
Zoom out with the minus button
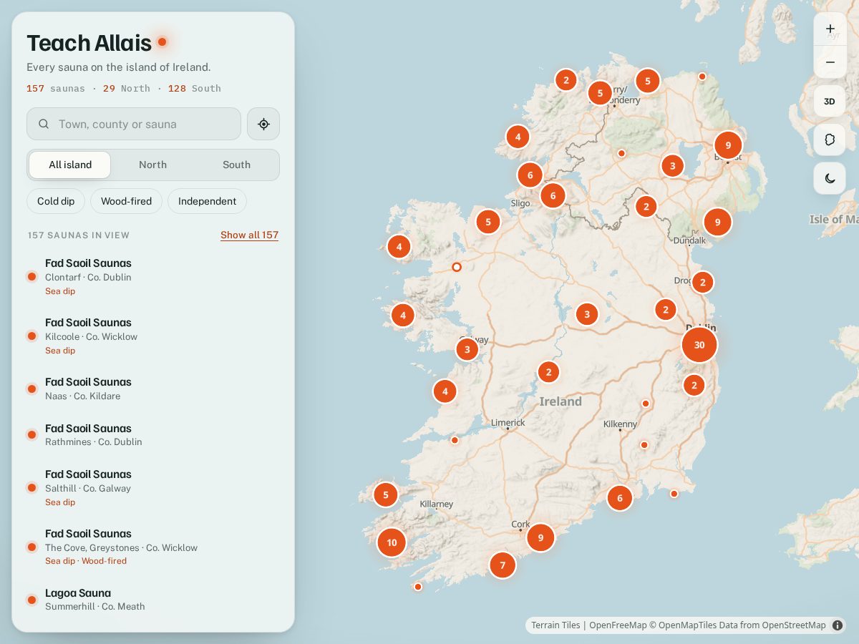pos(830,62)
